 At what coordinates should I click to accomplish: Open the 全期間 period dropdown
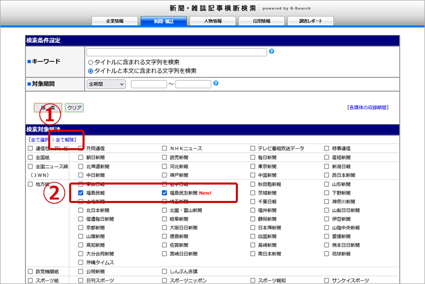pos(107,84)
